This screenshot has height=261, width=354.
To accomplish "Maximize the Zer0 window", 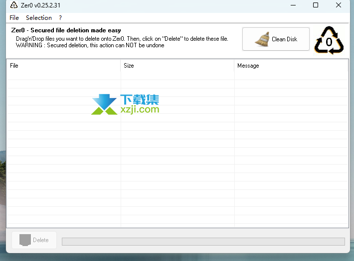I will pyautogui.click(x=316, y=5).
